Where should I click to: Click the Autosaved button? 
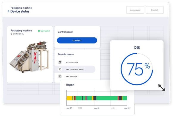pos(135,10)
